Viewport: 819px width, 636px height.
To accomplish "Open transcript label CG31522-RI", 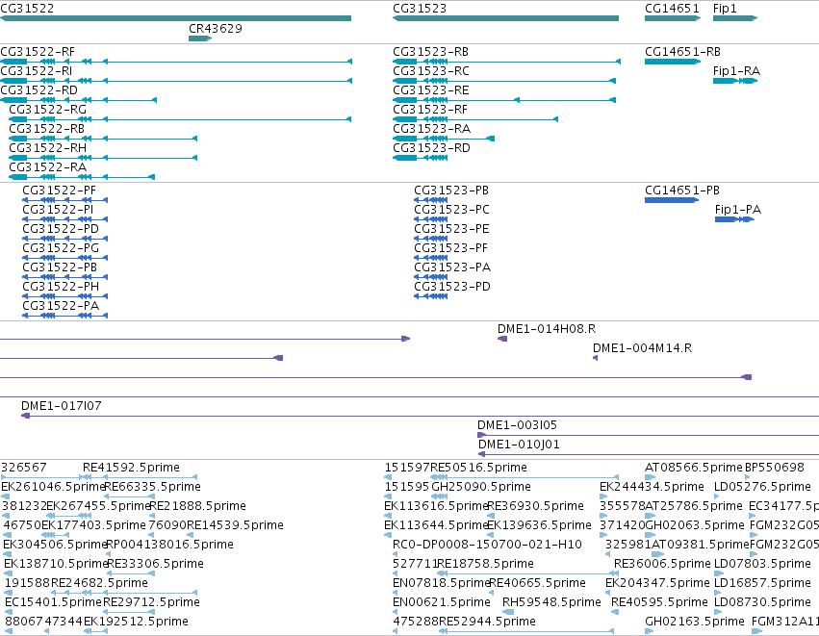I will (36, 71).
